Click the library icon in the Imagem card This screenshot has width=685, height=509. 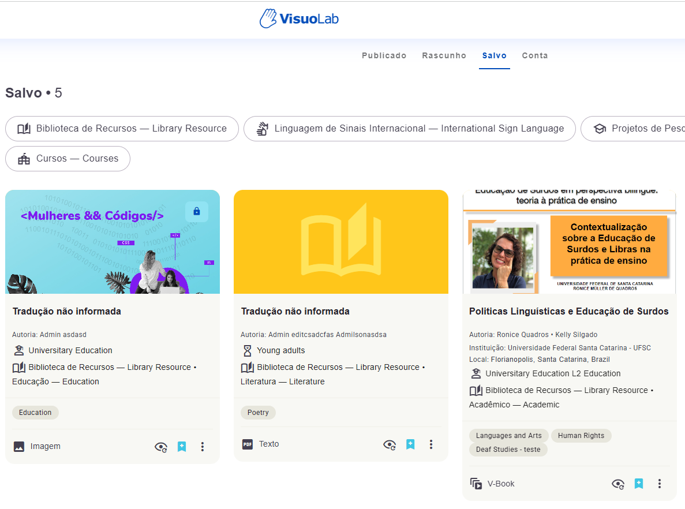[x=19, y=367]
